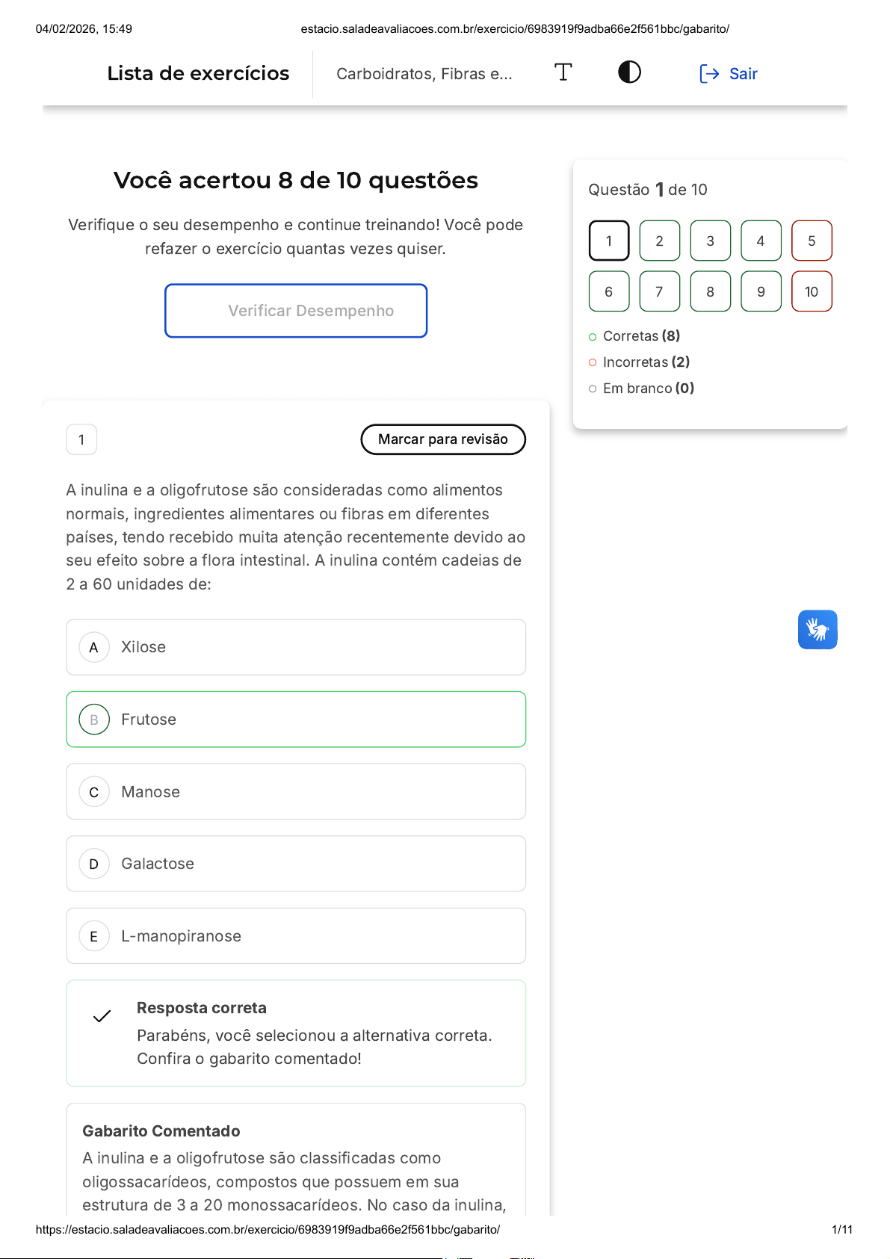The image size is (890, 1259).
Task: Select option C Manose
Action: 296,792
